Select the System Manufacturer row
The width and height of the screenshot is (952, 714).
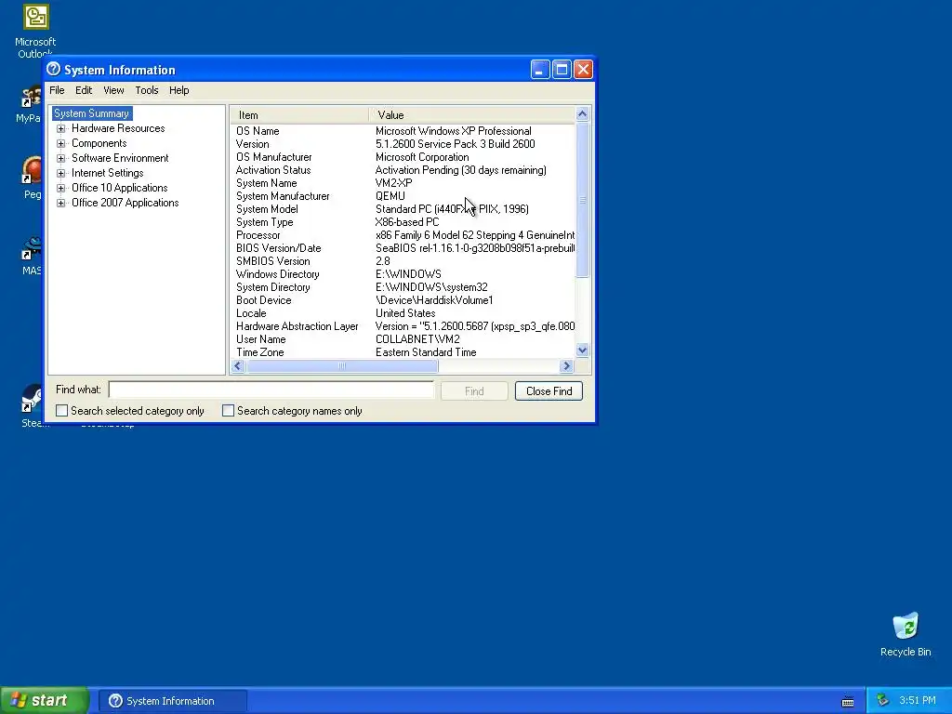click(403, 196)
